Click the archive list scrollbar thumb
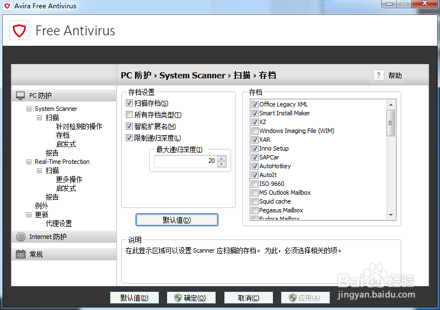 click(x=390, y=123)
